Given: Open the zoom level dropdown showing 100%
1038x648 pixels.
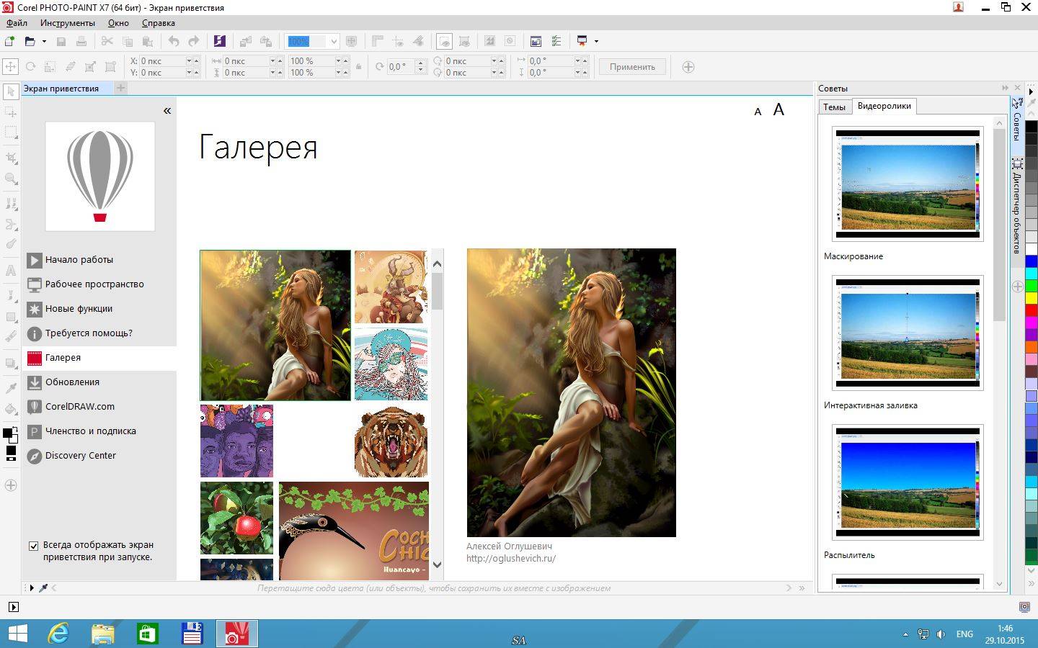Looking at the screenshot, I should coord(334,41).
